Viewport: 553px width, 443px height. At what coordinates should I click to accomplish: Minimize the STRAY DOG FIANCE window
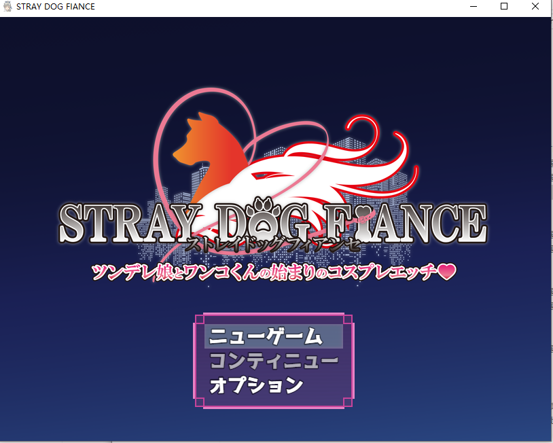click(x=473, y=7)
